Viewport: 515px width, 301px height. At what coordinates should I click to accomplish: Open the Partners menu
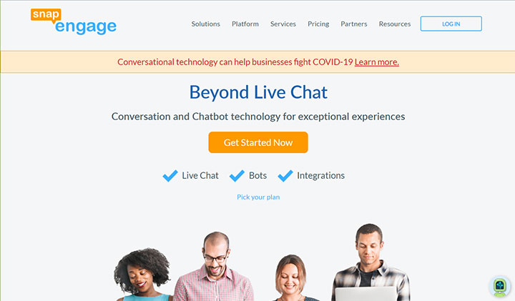(x=354, y=24)
